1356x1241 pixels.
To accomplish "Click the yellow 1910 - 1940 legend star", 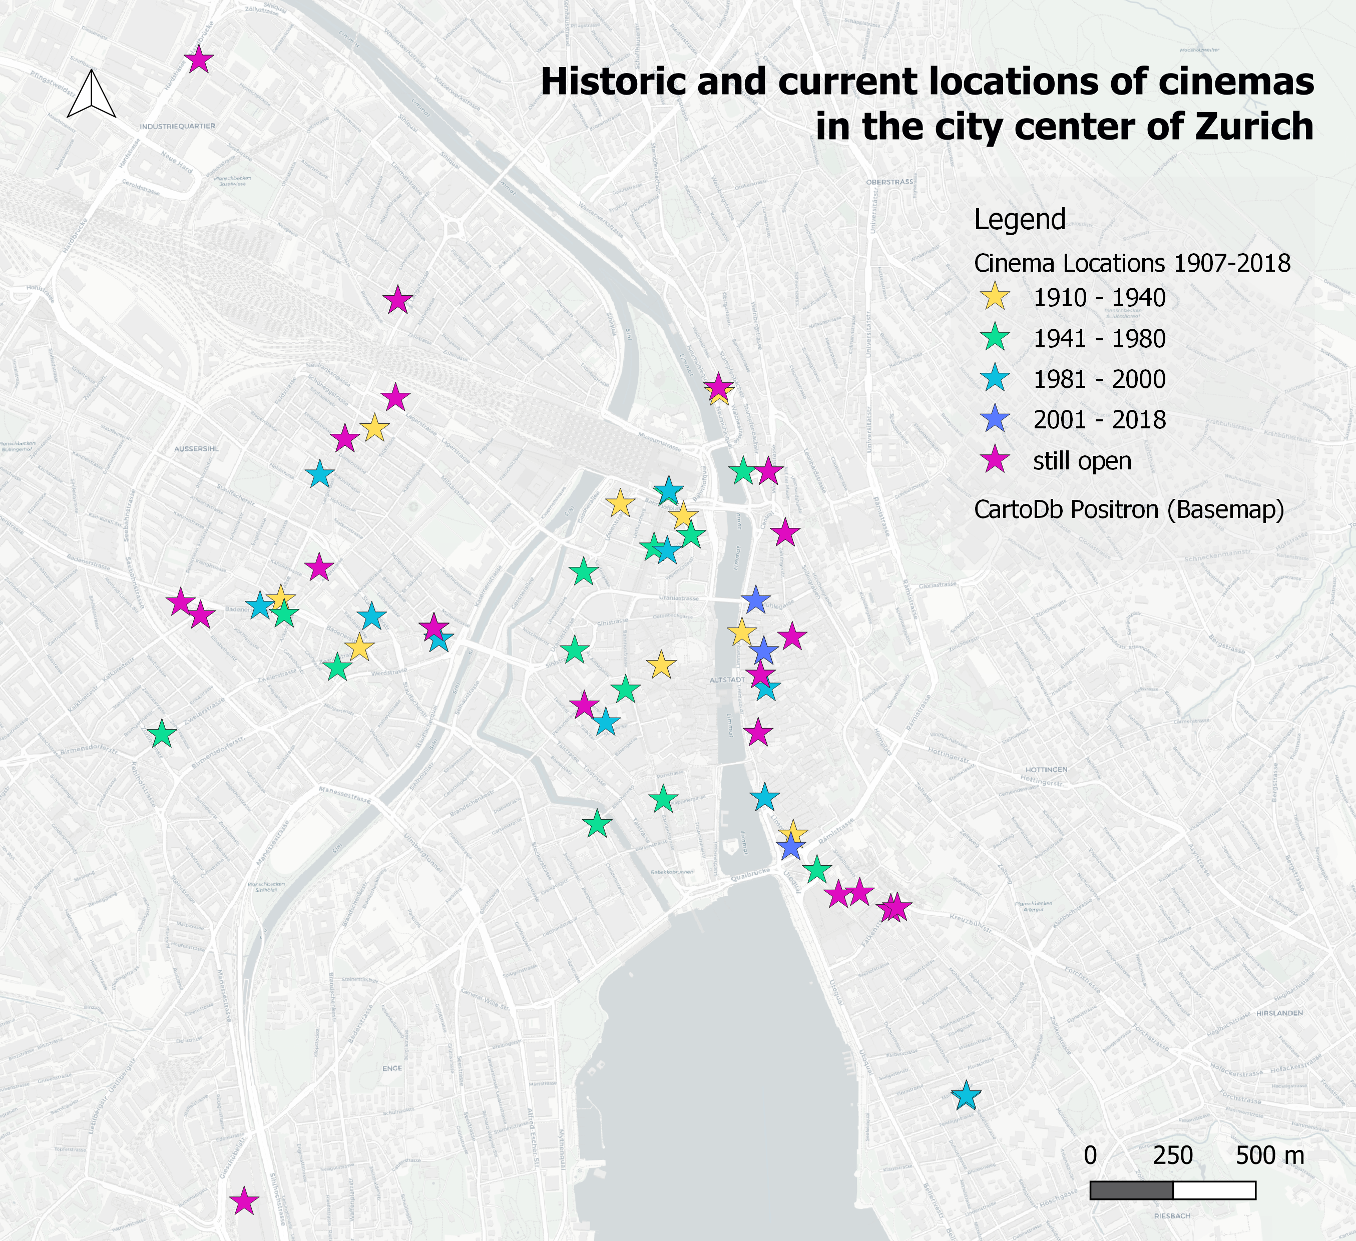I will pyautogui.click(x=995, y=297).
